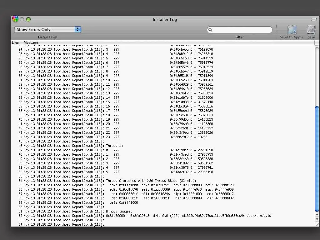Select log line 46 'Thread 1:'
The width and height of the screenshot is (320, 240).
click(162, 146)
